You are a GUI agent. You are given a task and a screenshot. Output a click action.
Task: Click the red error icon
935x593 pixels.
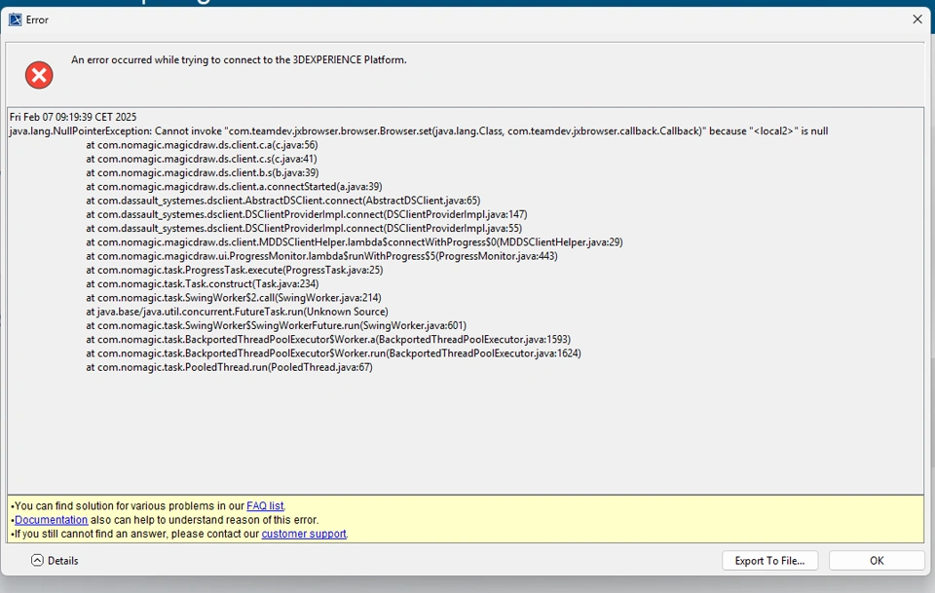click(39, 75)
